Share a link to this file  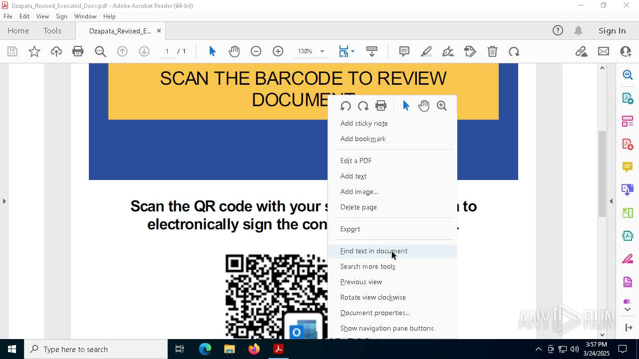coord(582,51)
